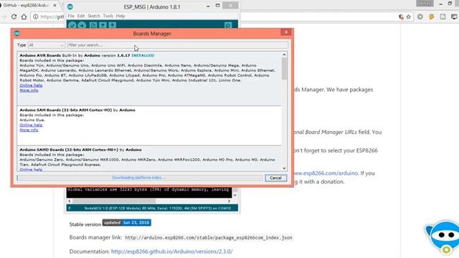Open Online help for Arduino AVR Boards

pos(31,85)
